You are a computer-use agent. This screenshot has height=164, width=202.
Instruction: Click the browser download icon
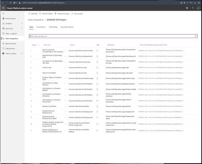(195, 3)
